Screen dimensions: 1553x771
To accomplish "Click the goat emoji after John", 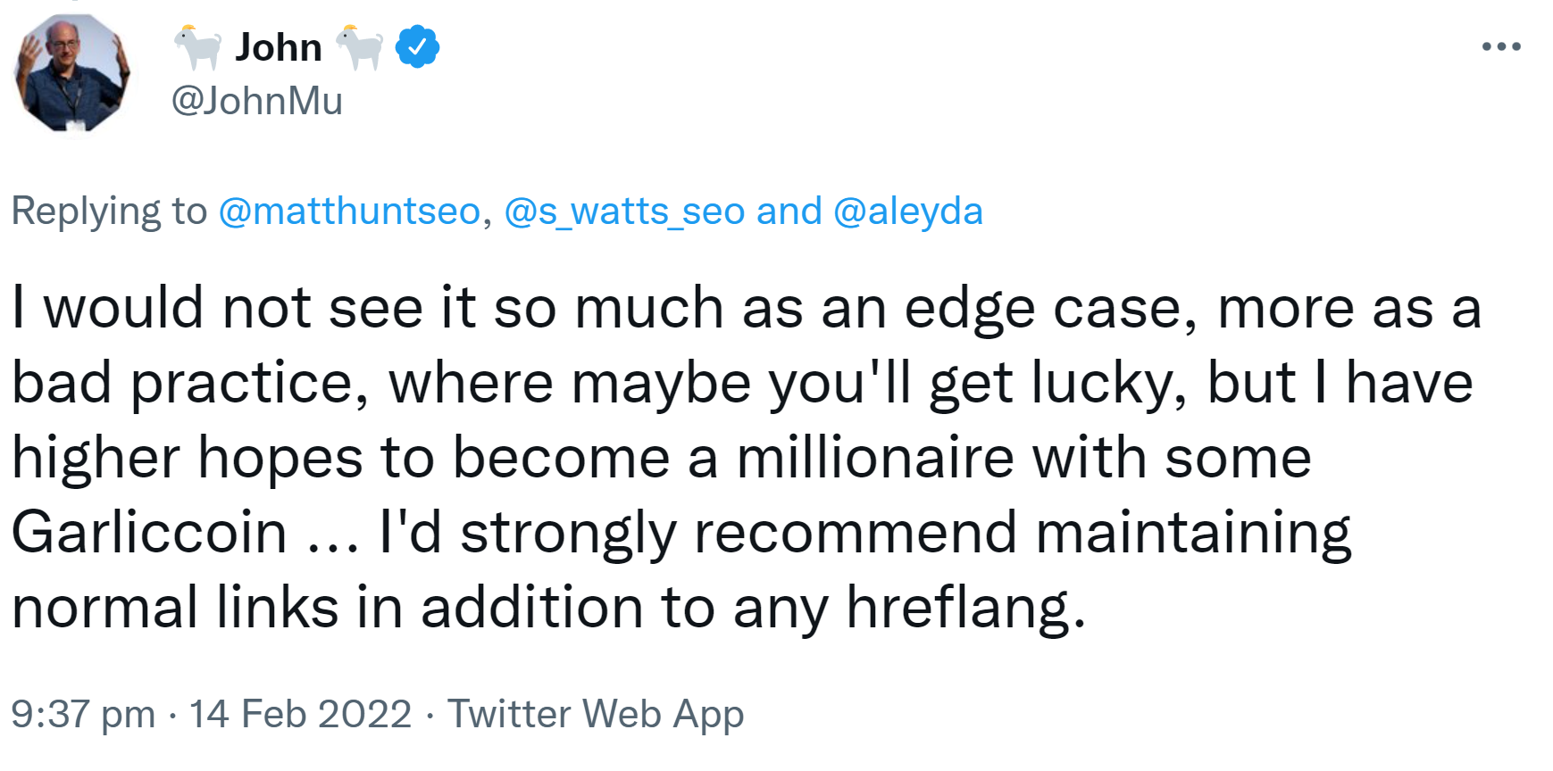I will (x=359, y=46).
